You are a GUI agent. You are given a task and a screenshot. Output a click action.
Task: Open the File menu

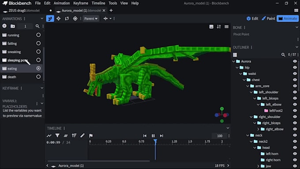37,3
